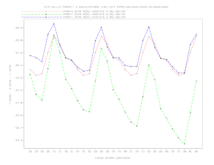Click the 60 forecast hour tick label
Screen dimensions: 214x165
coord(149,152)
